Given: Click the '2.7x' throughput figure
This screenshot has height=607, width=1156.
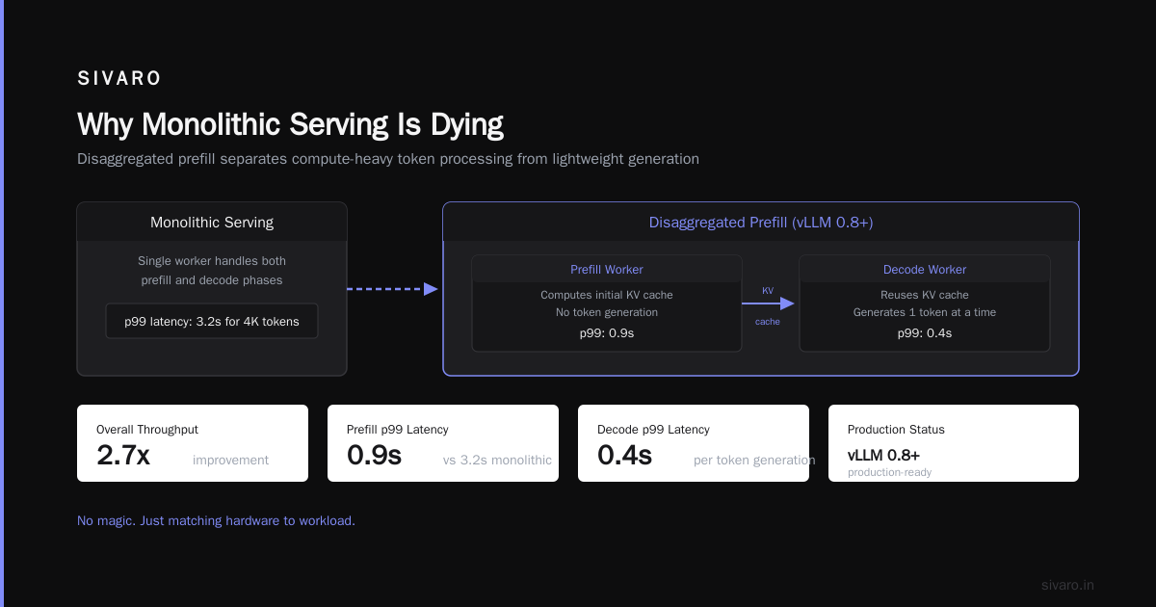Looking at the screenshot, I should 123,455.
